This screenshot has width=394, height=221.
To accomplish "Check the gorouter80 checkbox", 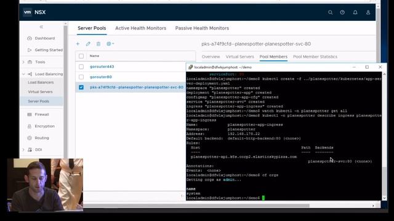I will (81, 77).
